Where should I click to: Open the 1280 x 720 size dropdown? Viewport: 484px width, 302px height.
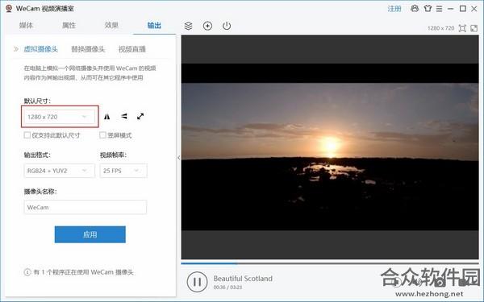point(59,117)
